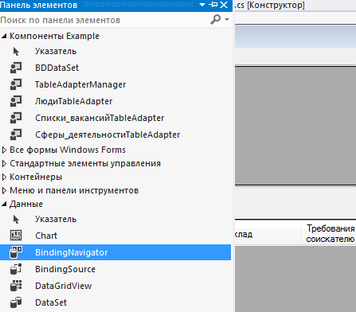356x312 pixels.
Task: Click the Компоненты Example group header text
Action: pyautogui.click(x=54, y=36)
